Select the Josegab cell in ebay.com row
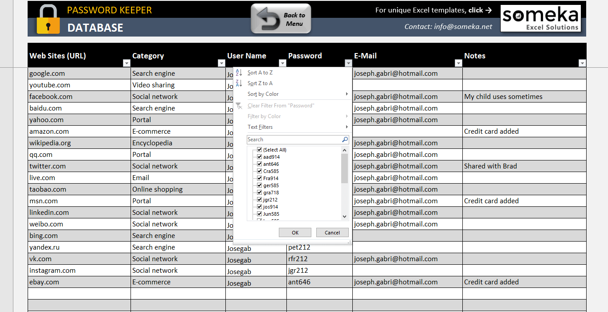This screenshot has height=312, width=608. click(256, 282)
